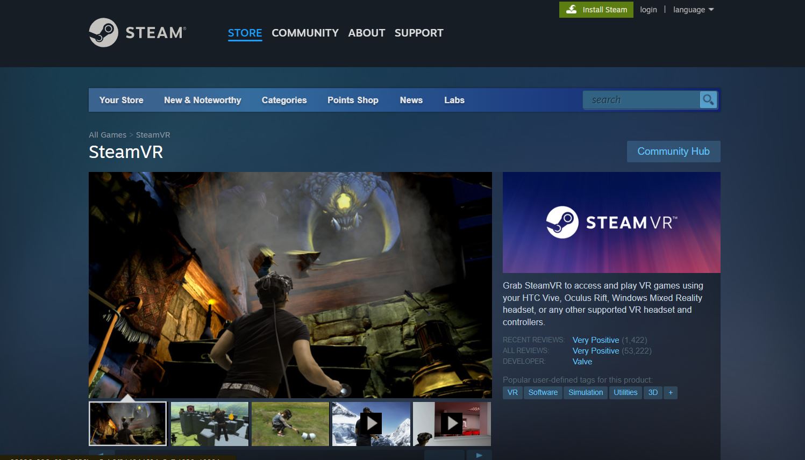Play the red room video thumbnail
Image resolution: width=805 pixels, height=460 pixels.
452,423
